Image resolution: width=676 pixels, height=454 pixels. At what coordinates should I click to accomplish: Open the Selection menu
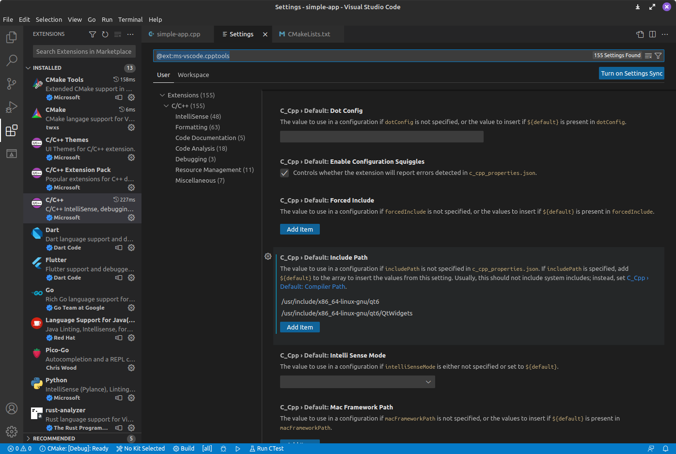coord(49,20)
